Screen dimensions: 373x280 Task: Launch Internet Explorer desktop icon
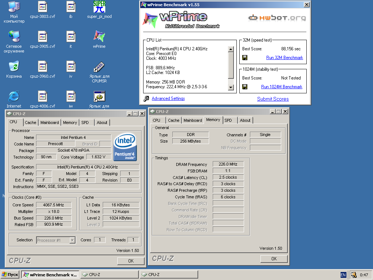(14, 99)
